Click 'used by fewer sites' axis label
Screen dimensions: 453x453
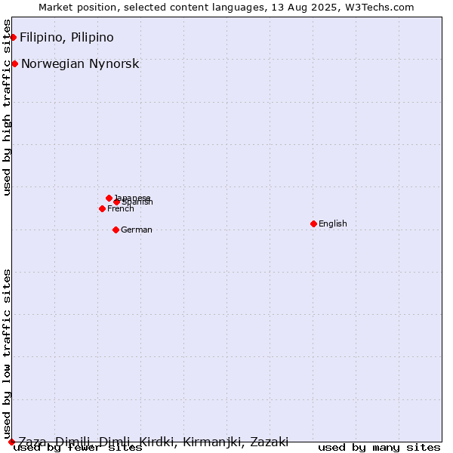(78, 448)
